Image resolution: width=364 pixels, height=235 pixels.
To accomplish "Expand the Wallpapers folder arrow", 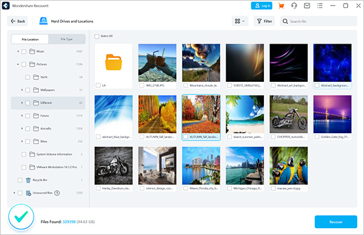I will 22,90.
